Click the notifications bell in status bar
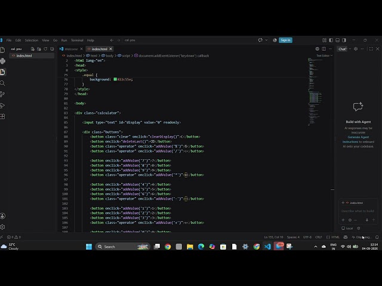Image resolution: width=382 pixels, height=286 pixels. 377,237
